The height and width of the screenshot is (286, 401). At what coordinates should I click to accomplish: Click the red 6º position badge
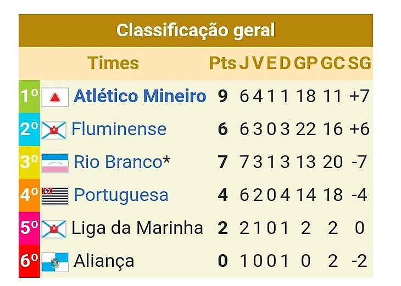pos(29,261)
